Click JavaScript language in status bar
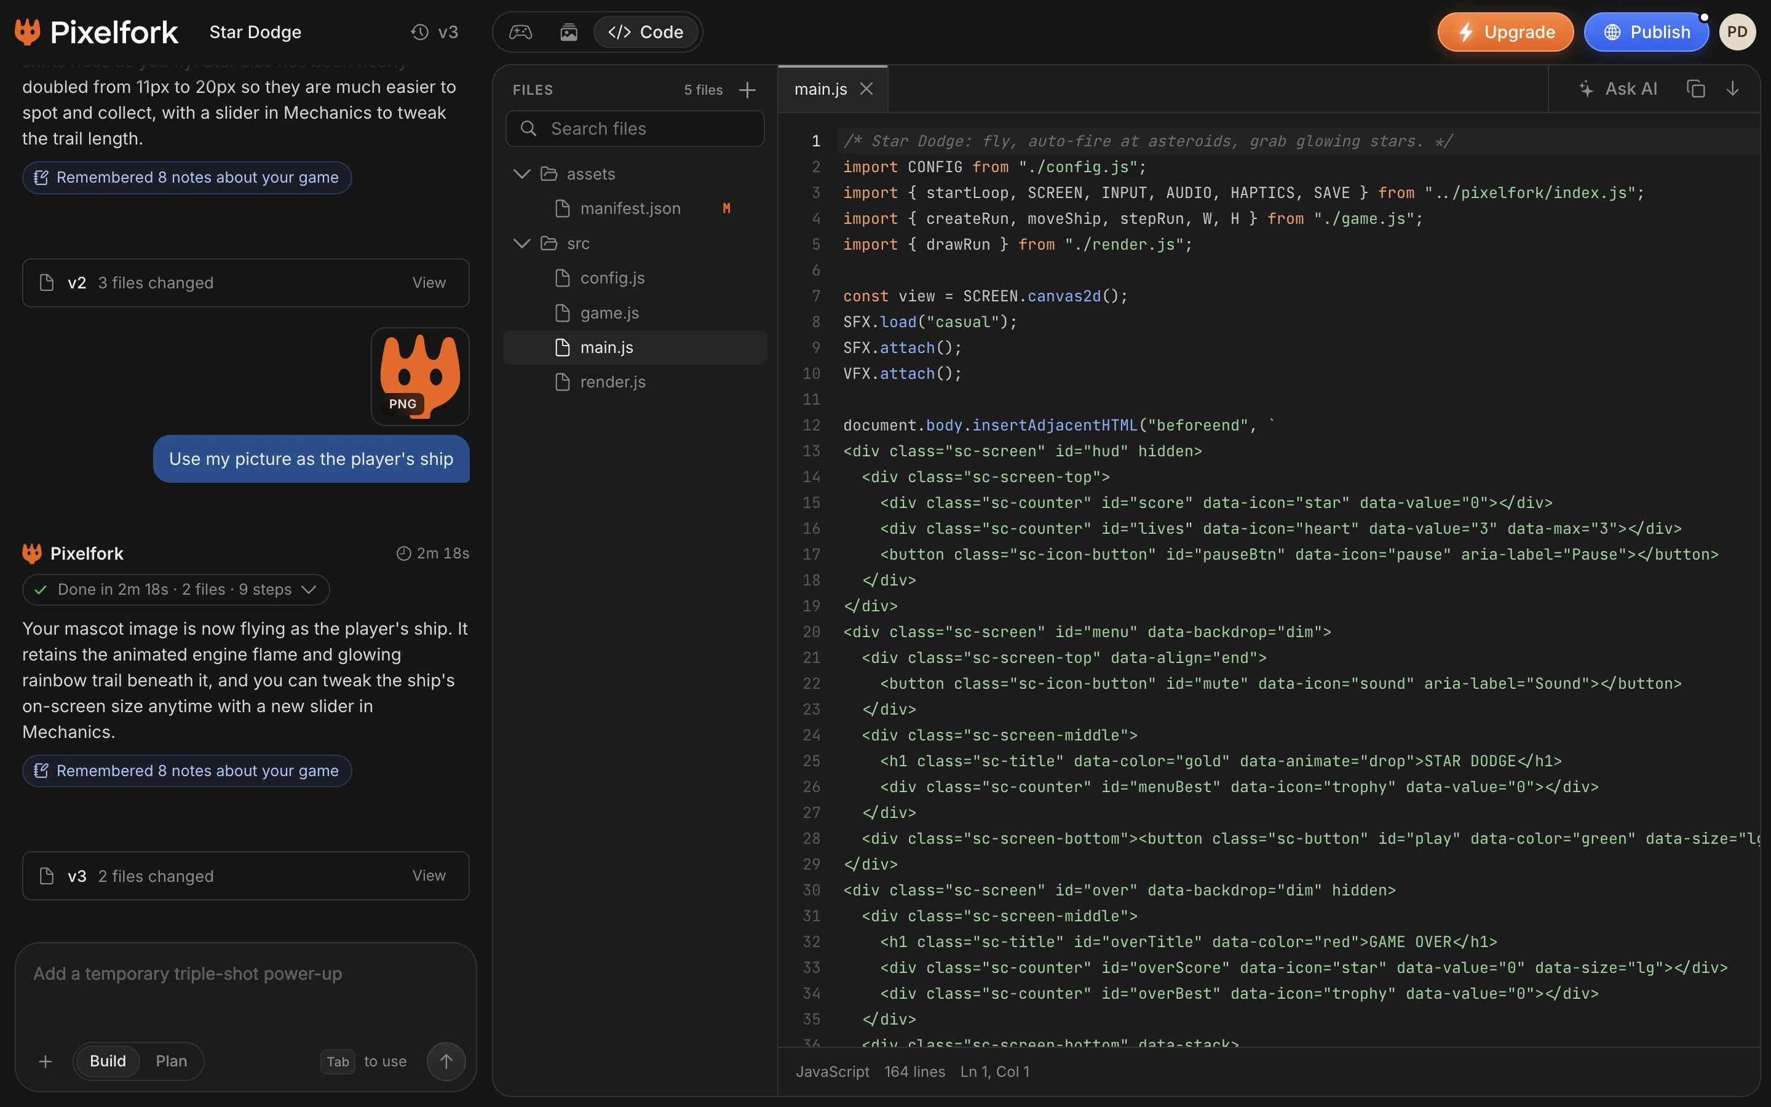Image resolution: width=1771 pixels, height=1107 pixels. 832,1071
